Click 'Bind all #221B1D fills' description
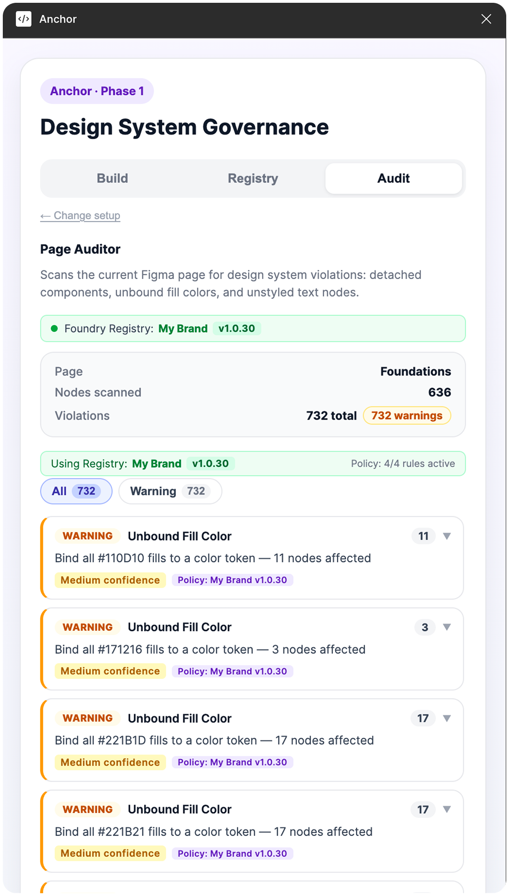The width and height of the screenshot is (509, 896). pyautogui.click(x=214, y=741)
